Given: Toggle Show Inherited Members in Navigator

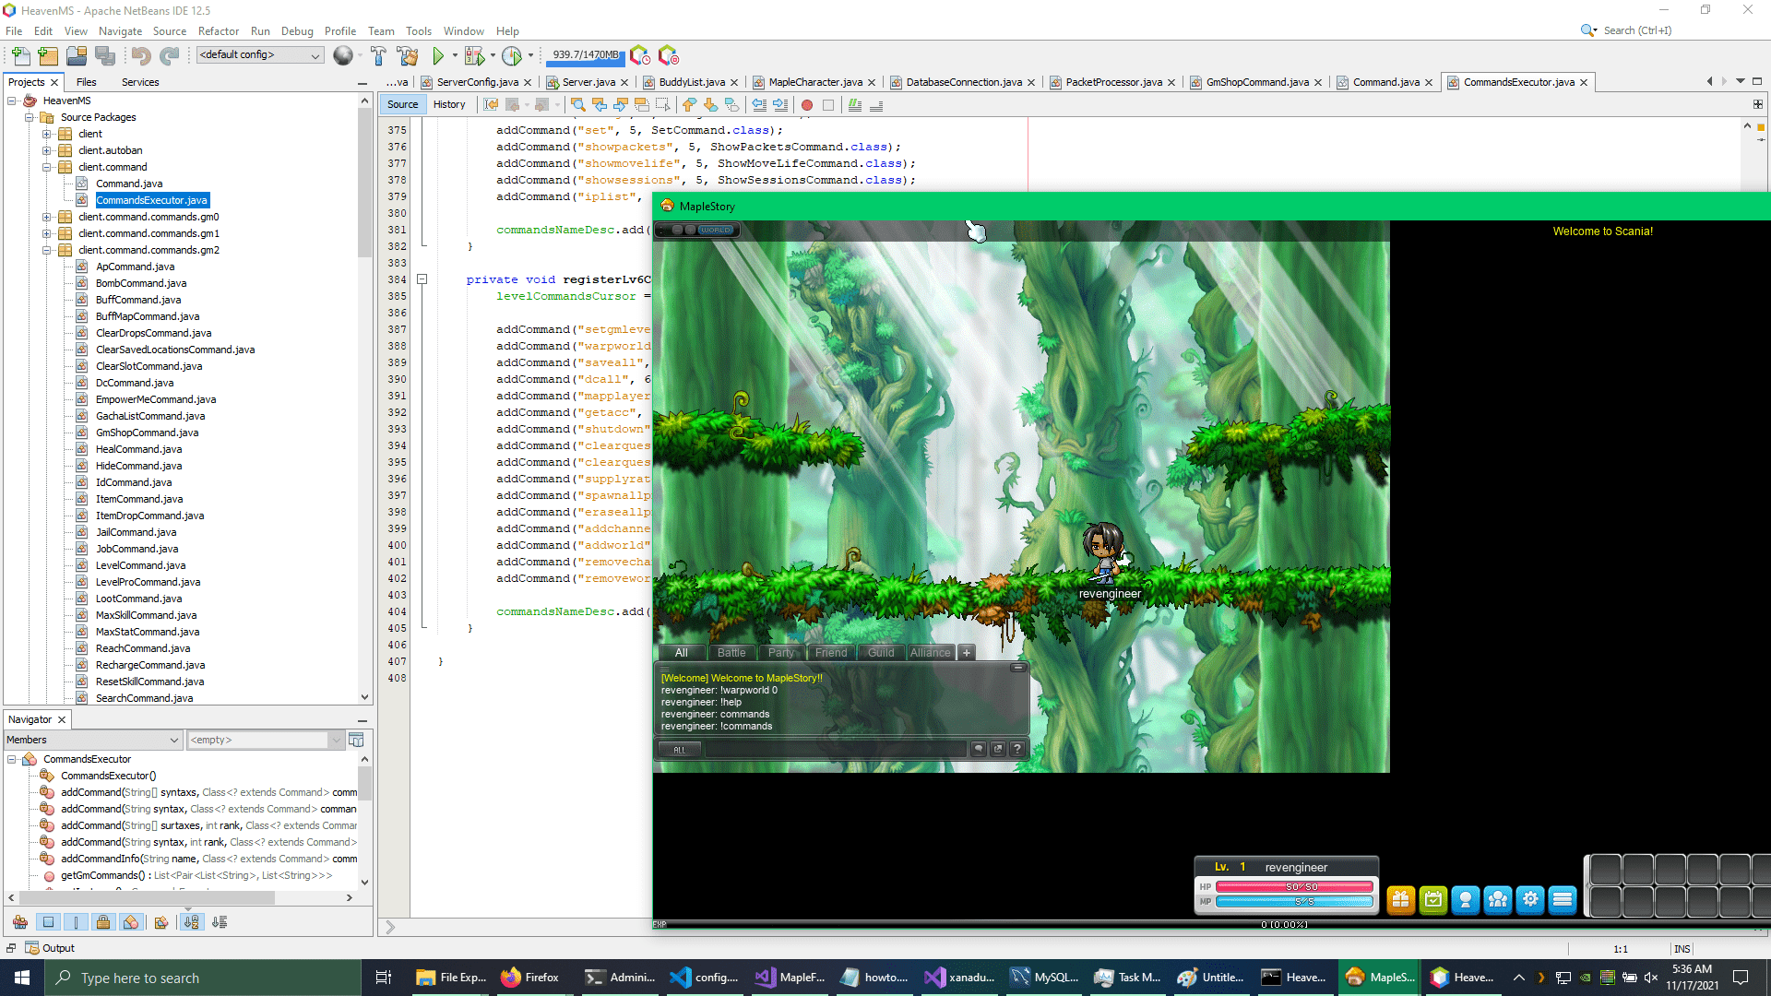Looking at the screenshot, I should tap(20, 922).
